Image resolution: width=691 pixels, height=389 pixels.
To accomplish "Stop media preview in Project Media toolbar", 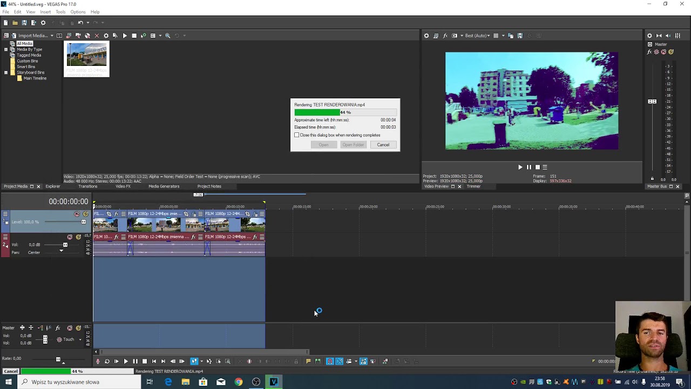I will (x=134, y=36).
